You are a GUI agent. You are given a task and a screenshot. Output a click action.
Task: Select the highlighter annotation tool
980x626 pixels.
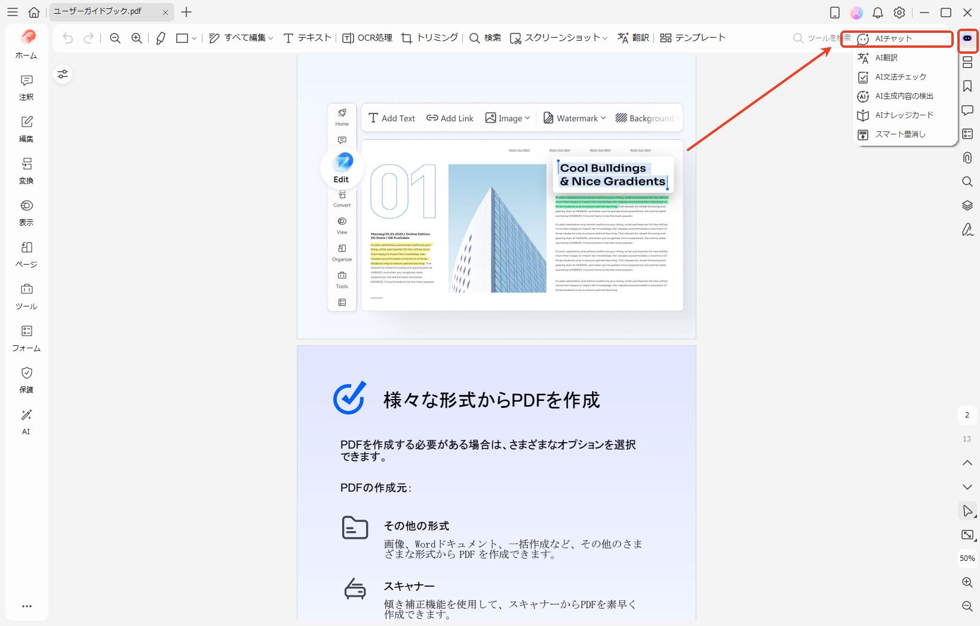(x=159, y=37)
